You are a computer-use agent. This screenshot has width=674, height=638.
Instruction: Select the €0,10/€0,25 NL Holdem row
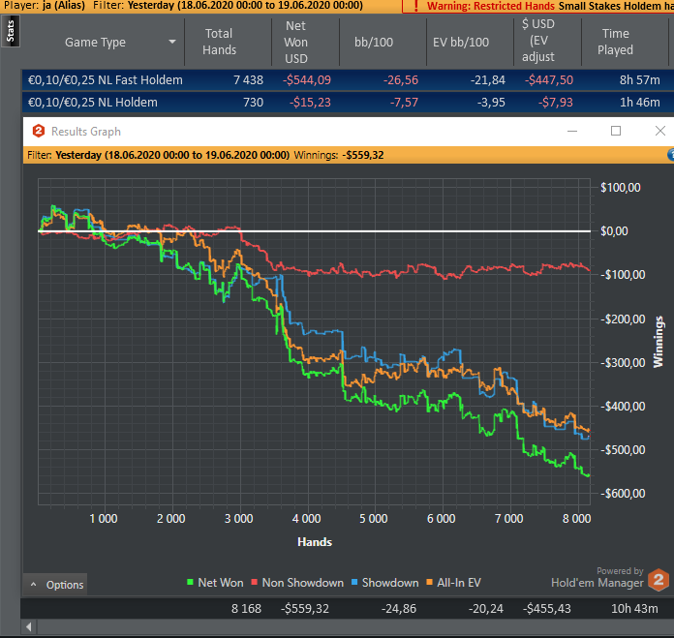(348, 103)
